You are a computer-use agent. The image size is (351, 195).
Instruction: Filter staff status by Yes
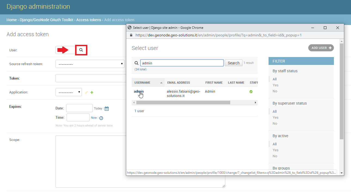(276, 85)
